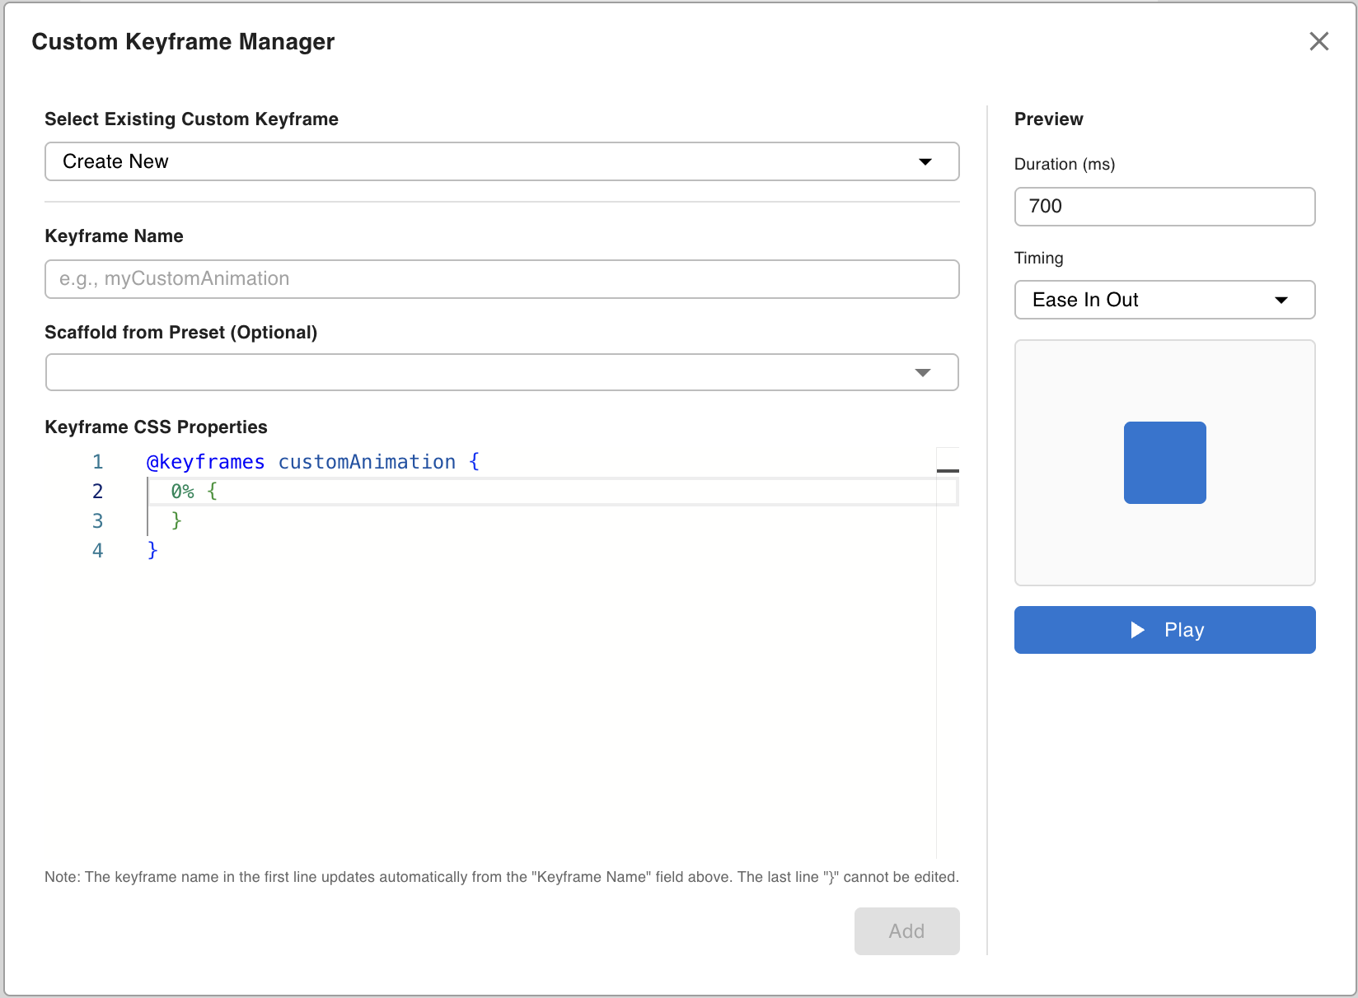Viewport: 1358px width, 998px height.
Task: Expand the Scaffold from Preset dropdown
Action: tap(501, 372)
